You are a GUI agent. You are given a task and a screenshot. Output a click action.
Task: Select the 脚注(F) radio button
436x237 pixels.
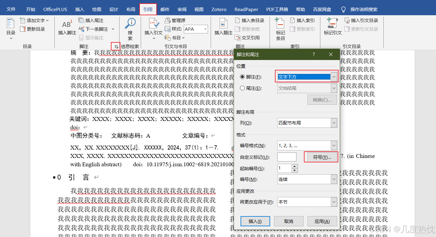(242, 77)
